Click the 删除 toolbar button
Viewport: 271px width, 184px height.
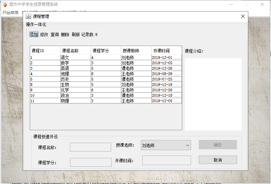pyautogui.click(x=65, y=34)
